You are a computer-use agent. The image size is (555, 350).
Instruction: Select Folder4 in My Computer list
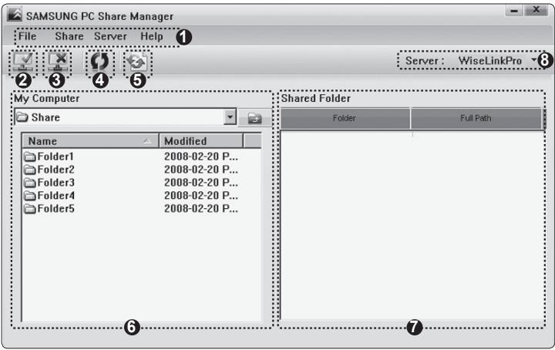point(55,196)
